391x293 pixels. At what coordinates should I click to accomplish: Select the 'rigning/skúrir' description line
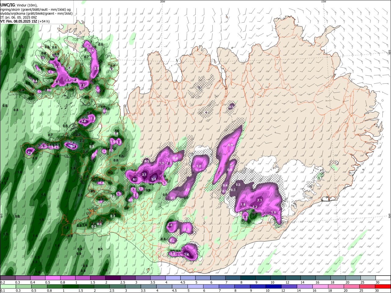click(x=36, y=9)
